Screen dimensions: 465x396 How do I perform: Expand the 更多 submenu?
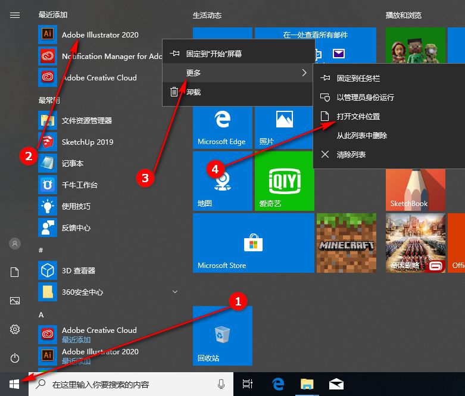238,73
